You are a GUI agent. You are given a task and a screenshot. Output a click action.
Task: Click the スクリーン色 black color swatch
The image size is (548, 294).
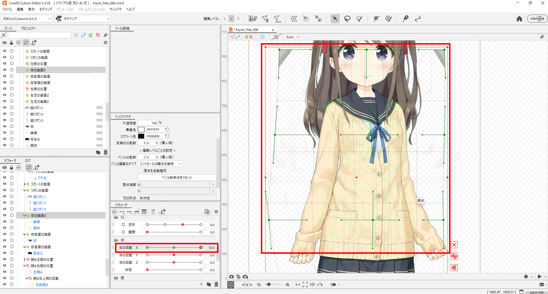click(141, 136)
